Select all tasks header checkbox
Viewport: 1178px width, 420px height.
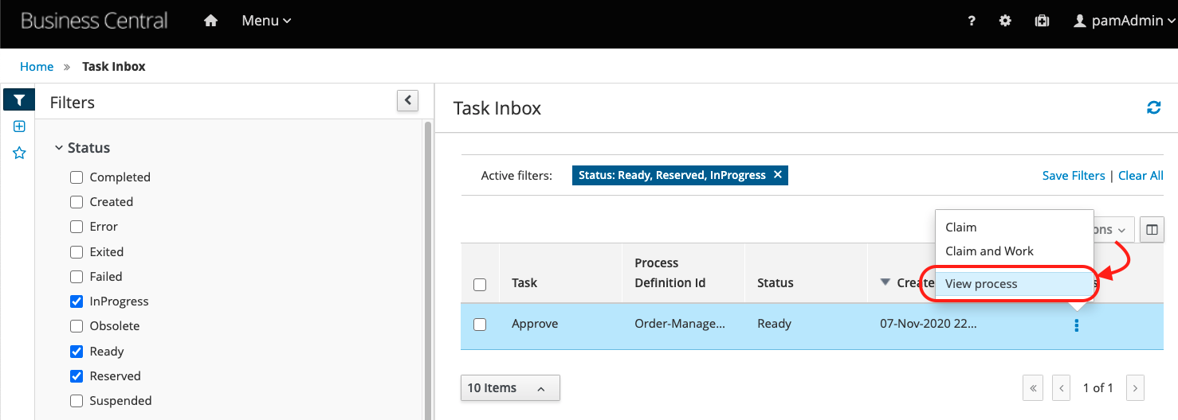click(480, 284)
